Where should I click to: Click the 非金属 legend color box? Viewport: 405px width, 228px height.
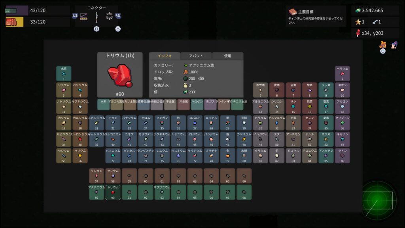(184, 104)
